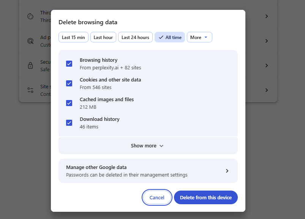Click Manage other Google data text

(x=96, y=167)
